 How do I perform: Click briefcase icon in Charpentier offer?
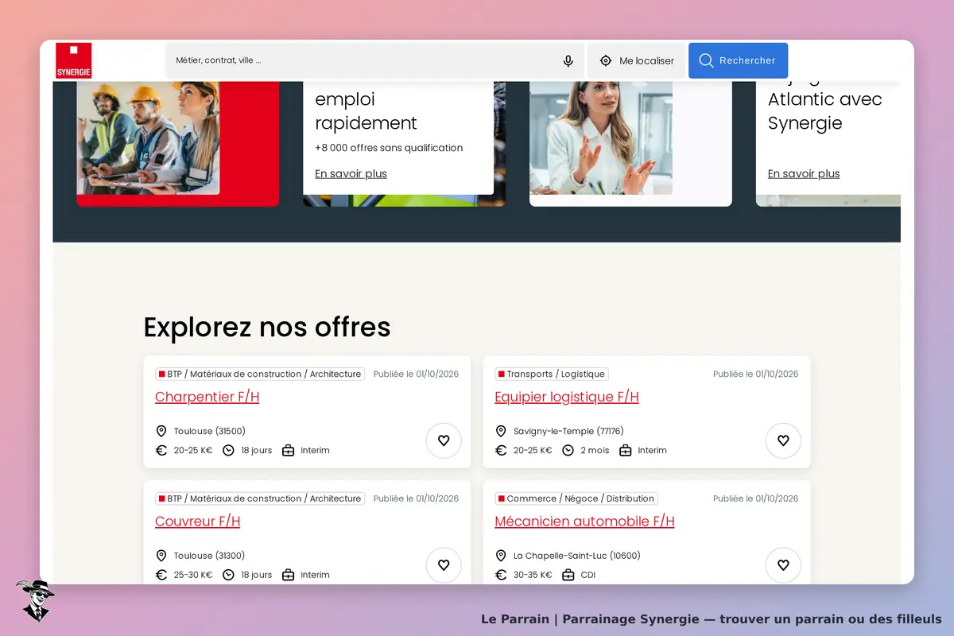tap(288, 450)
